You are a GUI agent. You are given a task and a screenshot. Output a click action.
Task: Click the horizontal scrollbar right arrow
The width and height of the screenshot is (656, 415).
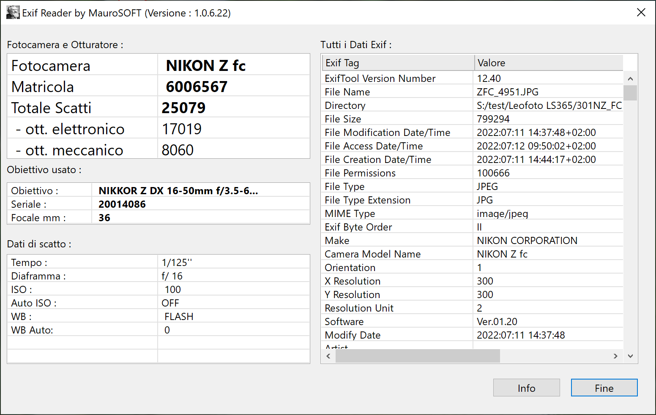pos(615,356)
